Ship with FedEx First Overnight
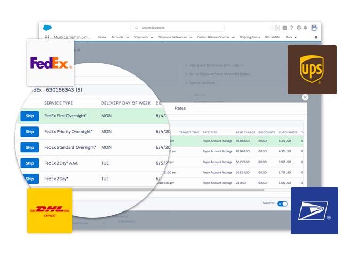 [30, 116]
